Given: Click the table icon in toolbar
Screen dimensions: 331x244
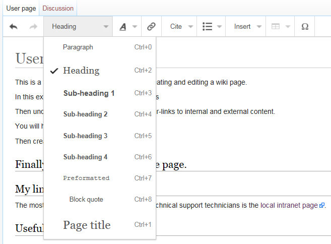Looking at the screenshot, I should (276, 27).
